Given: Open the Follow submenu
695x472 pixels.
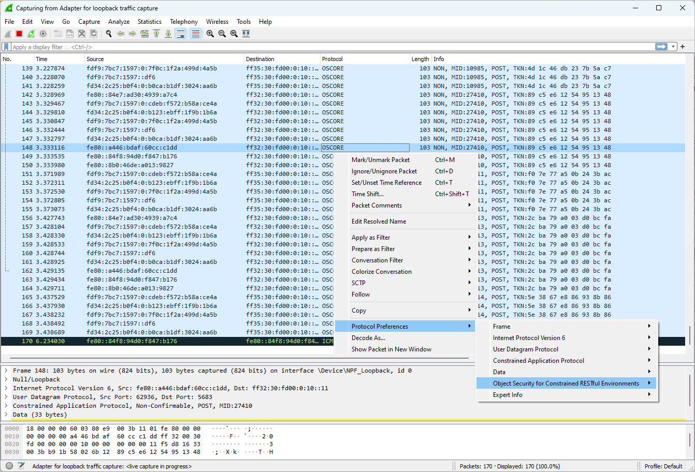Looking at the screenshot, I should pyautogui.click(x=405, y=294).
